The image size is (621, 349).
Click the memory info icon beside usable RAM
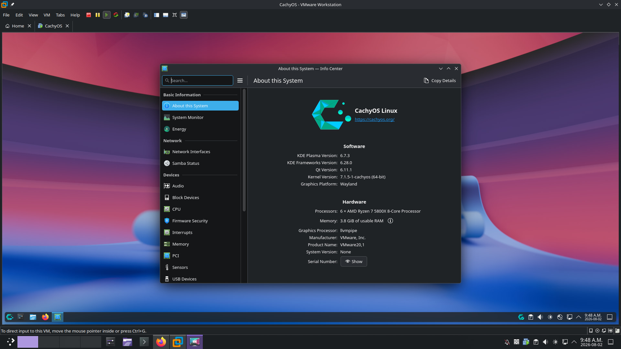point(390,221)
